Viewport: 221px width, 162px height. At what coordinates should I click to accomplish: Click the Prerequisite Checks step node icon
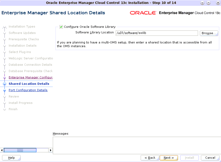point(5,39)
